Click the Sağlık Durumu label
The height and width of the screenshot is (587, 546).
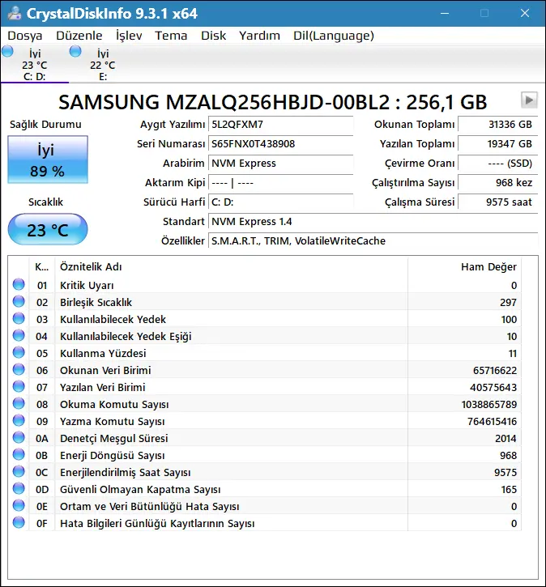(x=45, y=125)
